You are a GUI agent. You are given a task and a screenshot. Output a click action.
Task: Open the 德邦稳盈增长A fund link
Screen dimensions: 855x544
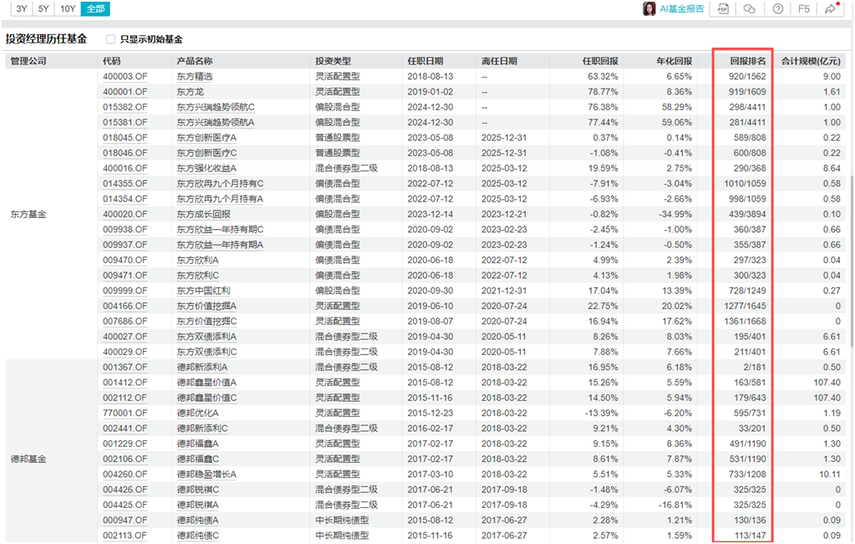coord(206,475)
